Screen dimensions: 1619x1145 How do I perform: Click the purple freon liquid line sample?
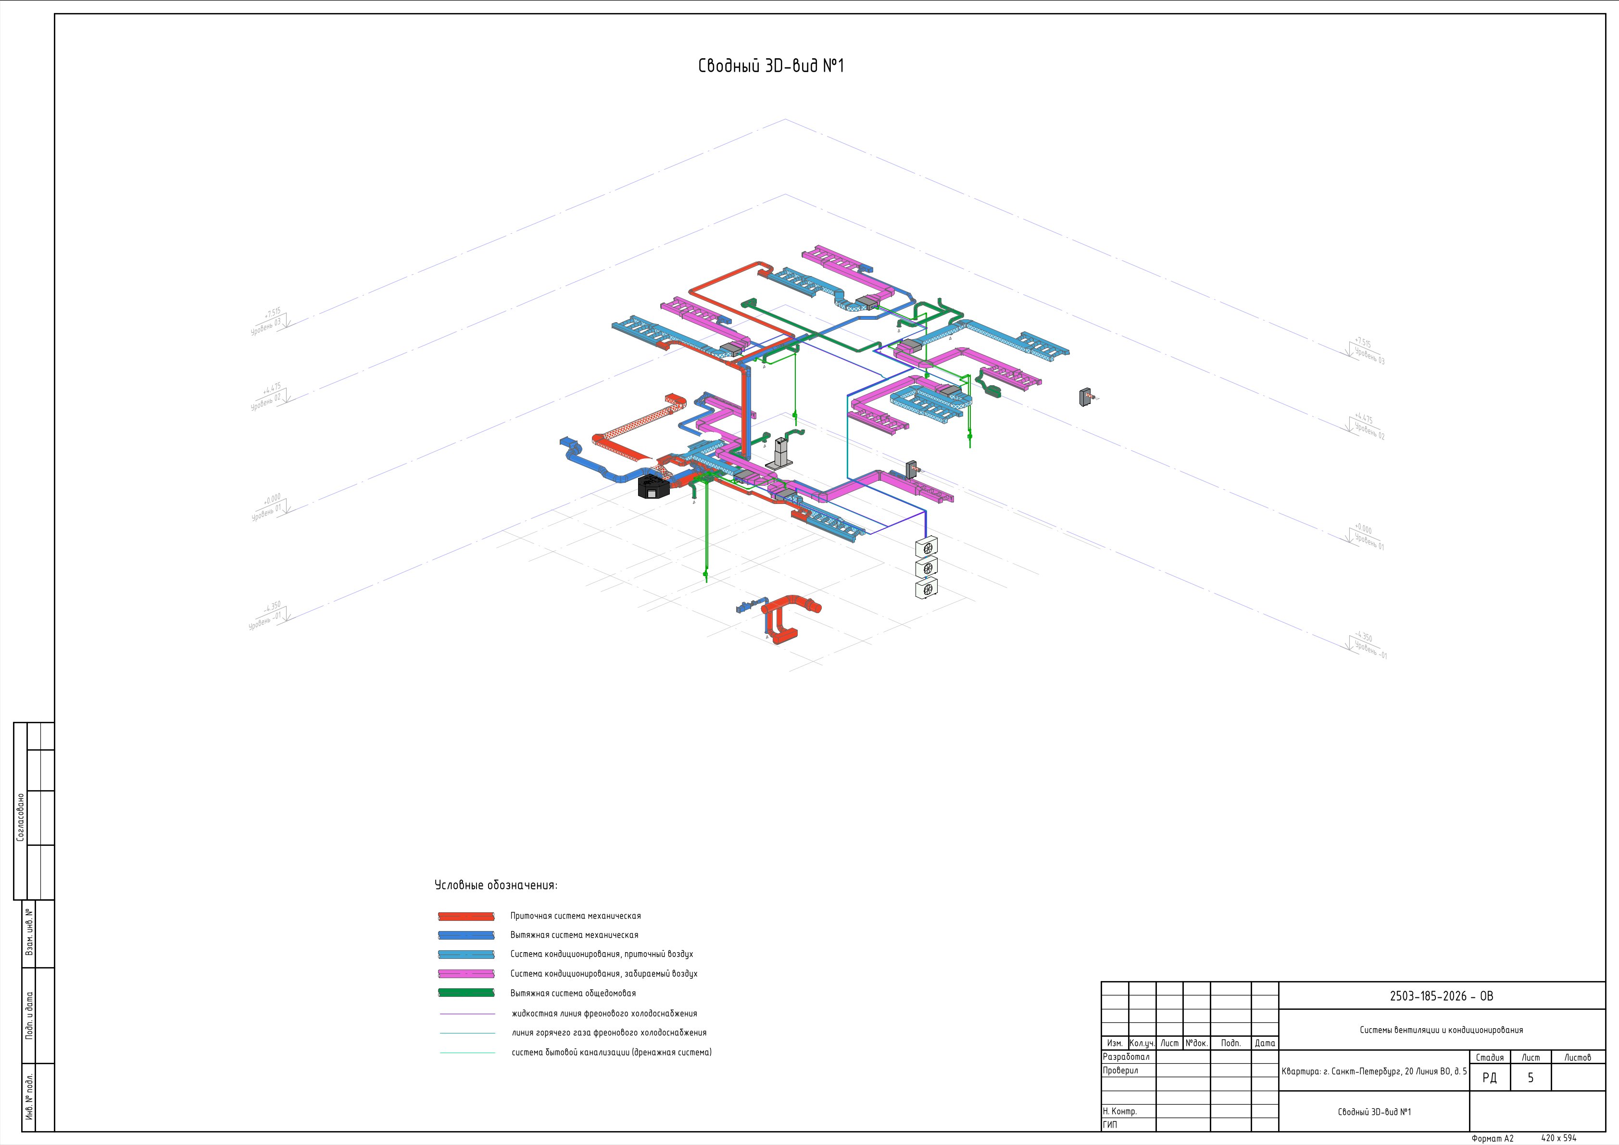[467, 1014]
